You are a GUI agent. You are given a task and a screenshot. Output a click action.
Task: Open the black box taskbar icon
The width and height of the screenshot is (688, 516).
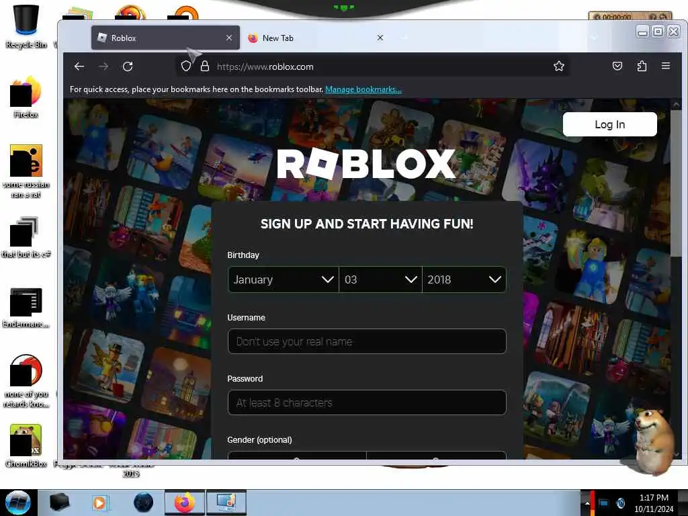point(59,503)
